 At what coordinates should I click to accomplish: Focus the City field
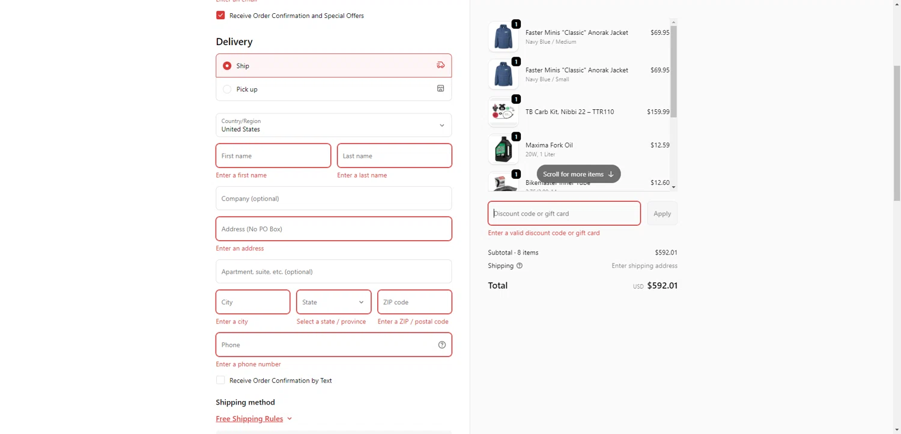(x=253, y=302)
